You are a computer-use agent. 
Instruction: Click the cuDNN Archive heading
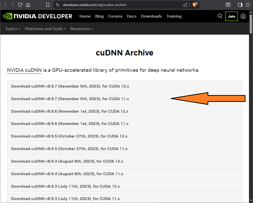coord(125,53)
